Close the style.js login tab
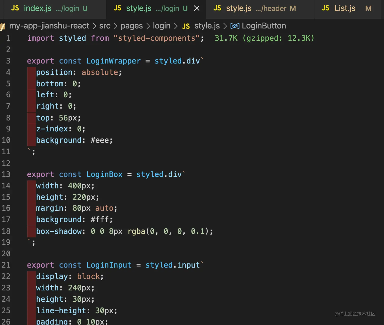384x325 pixels. click(x=197, y=8)
